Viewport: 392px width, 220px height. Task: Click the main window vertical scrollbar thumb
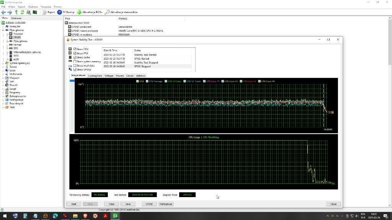(390, 42)
